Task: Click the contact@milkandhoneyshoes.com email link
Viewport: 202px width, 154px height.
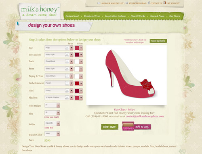Action: pyautogui.click(x=145, y=116)
